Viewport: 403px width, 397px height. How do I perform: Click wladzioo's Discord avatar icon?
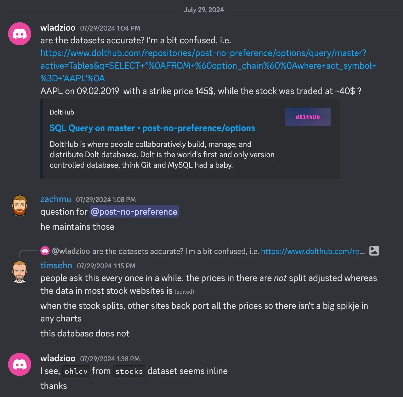point(19,34)
